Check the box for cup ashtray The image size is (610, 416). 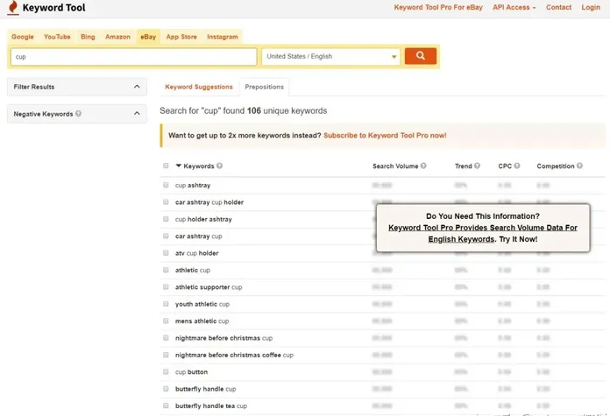(166, 185)
